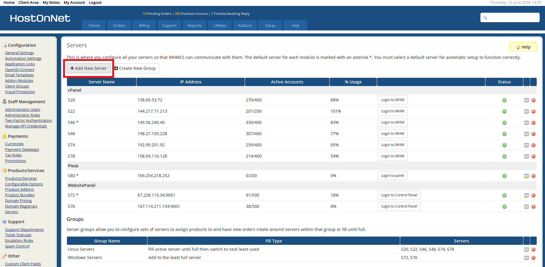Screen dimensions: 545x267
Task: Delete Plesk server S80 with the red icon
Action: tap(533, 176)
